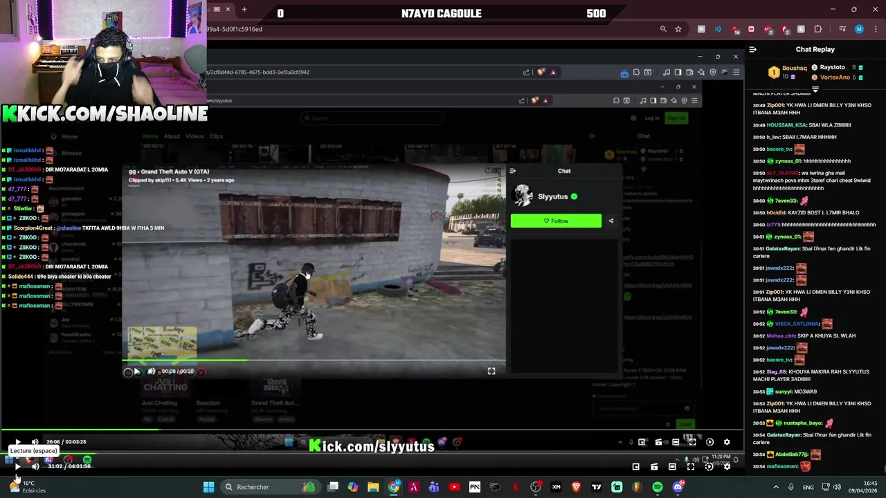
Task: Open the Kick player settings gear at bottom
Action: coord(727,466)
